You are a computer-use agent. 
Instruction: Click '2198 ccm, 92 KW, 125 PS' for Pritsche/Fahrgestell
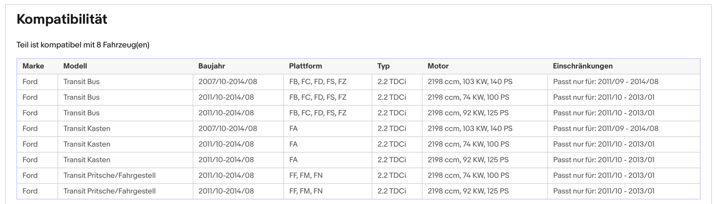click(x=468, y=191)
